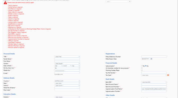This screenshot has height=98, width=178.
Task: Click the Other Details section heading
Action: click(x=110, y=95)
